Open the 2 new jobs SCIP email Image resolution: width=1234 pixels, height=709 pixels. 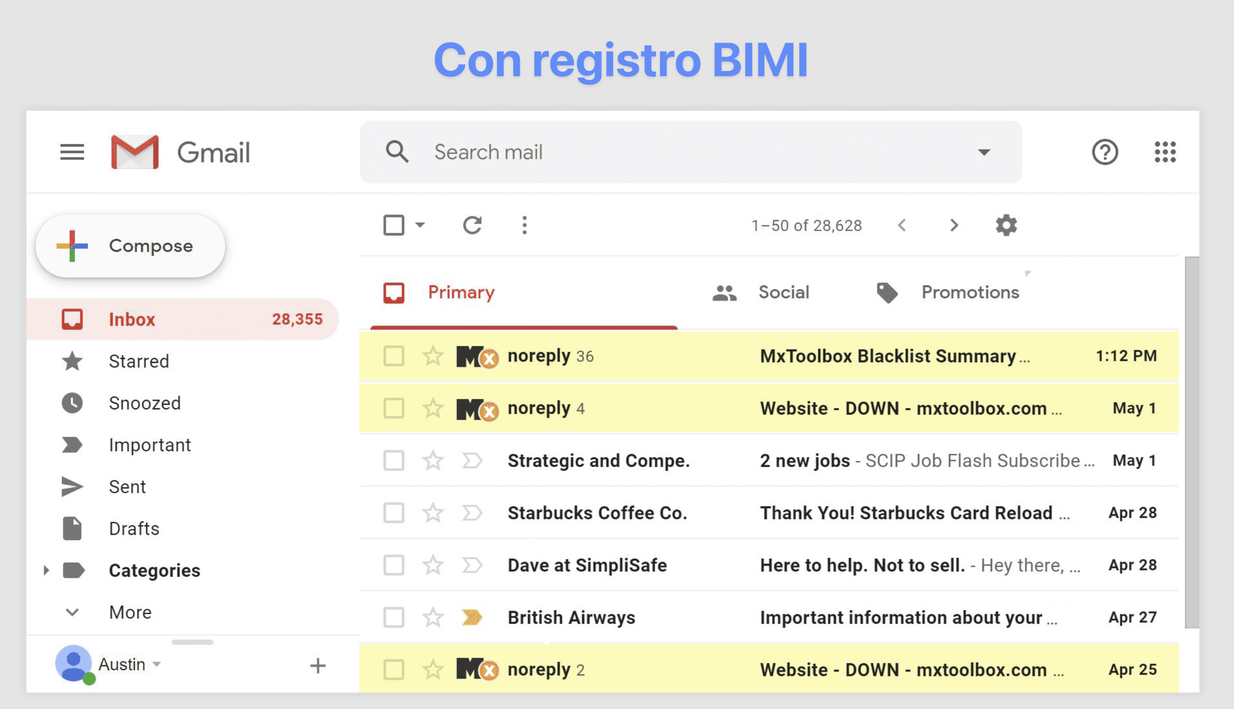[769, 461]
